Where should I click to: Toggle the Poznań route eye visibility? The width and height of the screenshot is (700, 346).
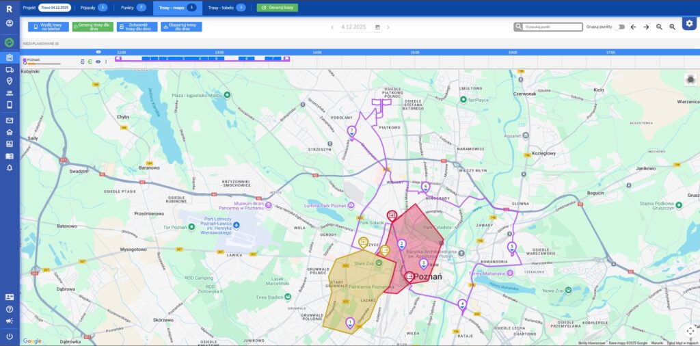(98, 62)
